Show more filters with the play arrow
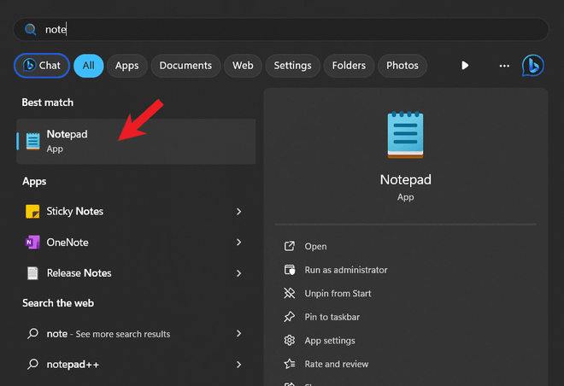Viewport: 564px width, 386px height. pyautogui.click(x=465, y=66)
